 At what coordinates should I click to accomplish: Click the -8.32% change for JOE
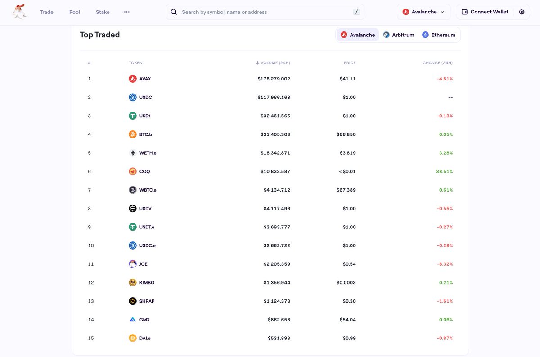click(445, 264)
